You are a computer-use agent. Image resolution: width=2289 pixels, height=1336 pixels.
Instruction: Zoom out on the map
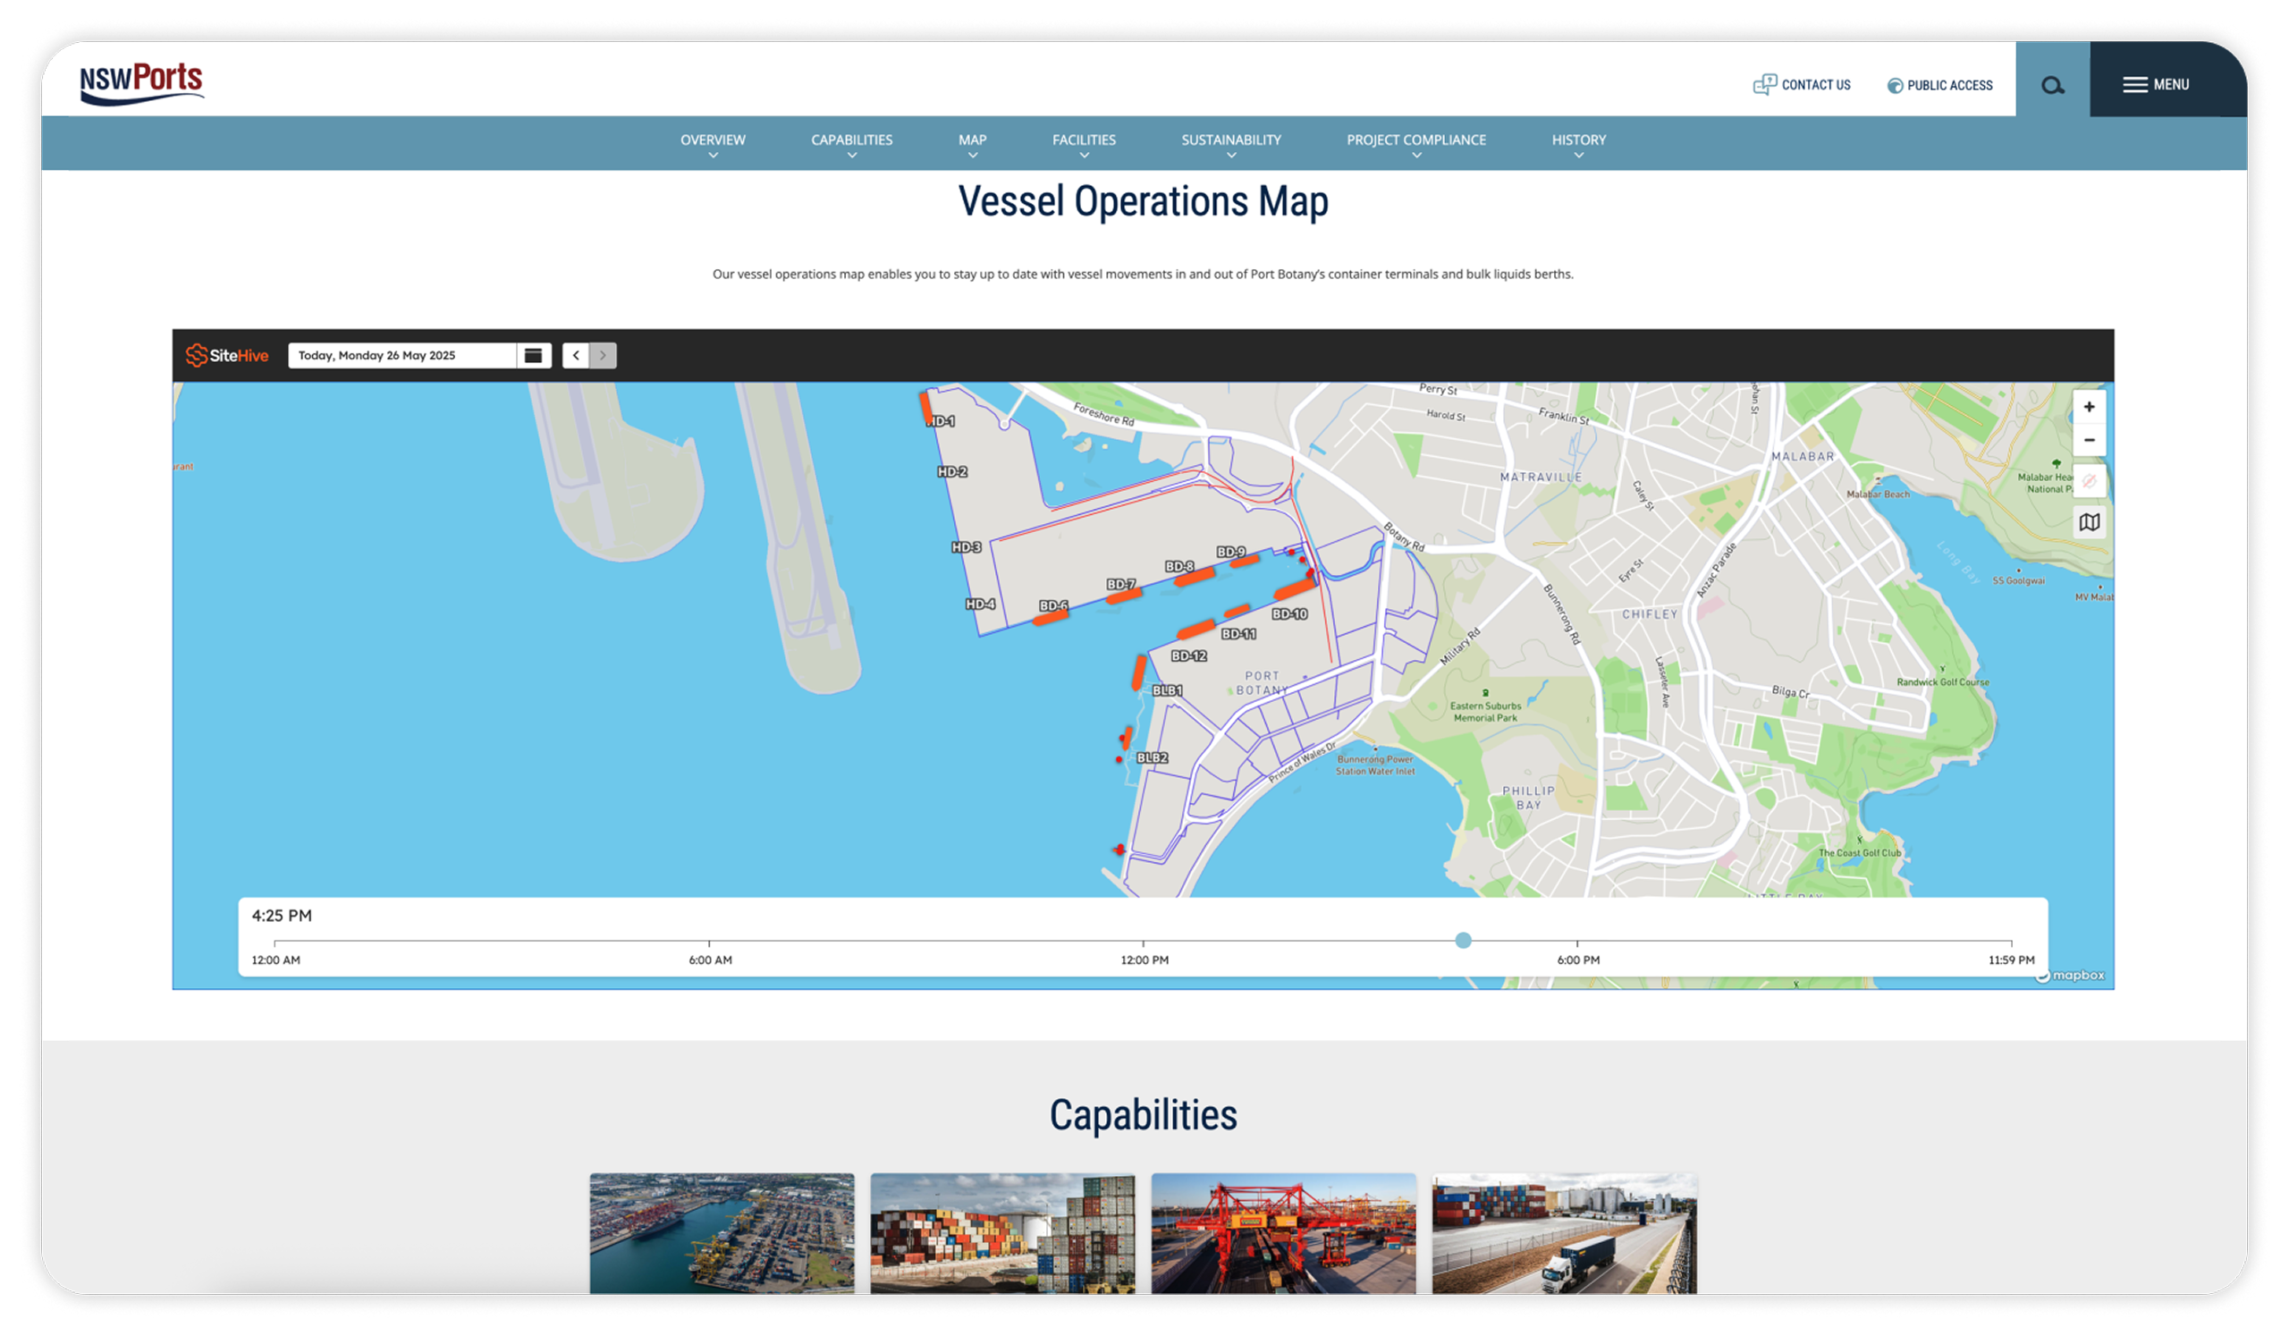(2090, 440)
